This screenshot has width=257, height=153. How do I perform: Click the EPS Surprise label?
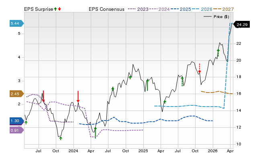point(39,9)
